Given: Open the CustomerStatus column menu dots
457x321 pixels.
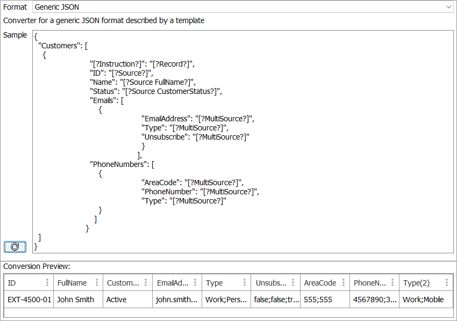Looking at the screenshot, I should 147,283.
